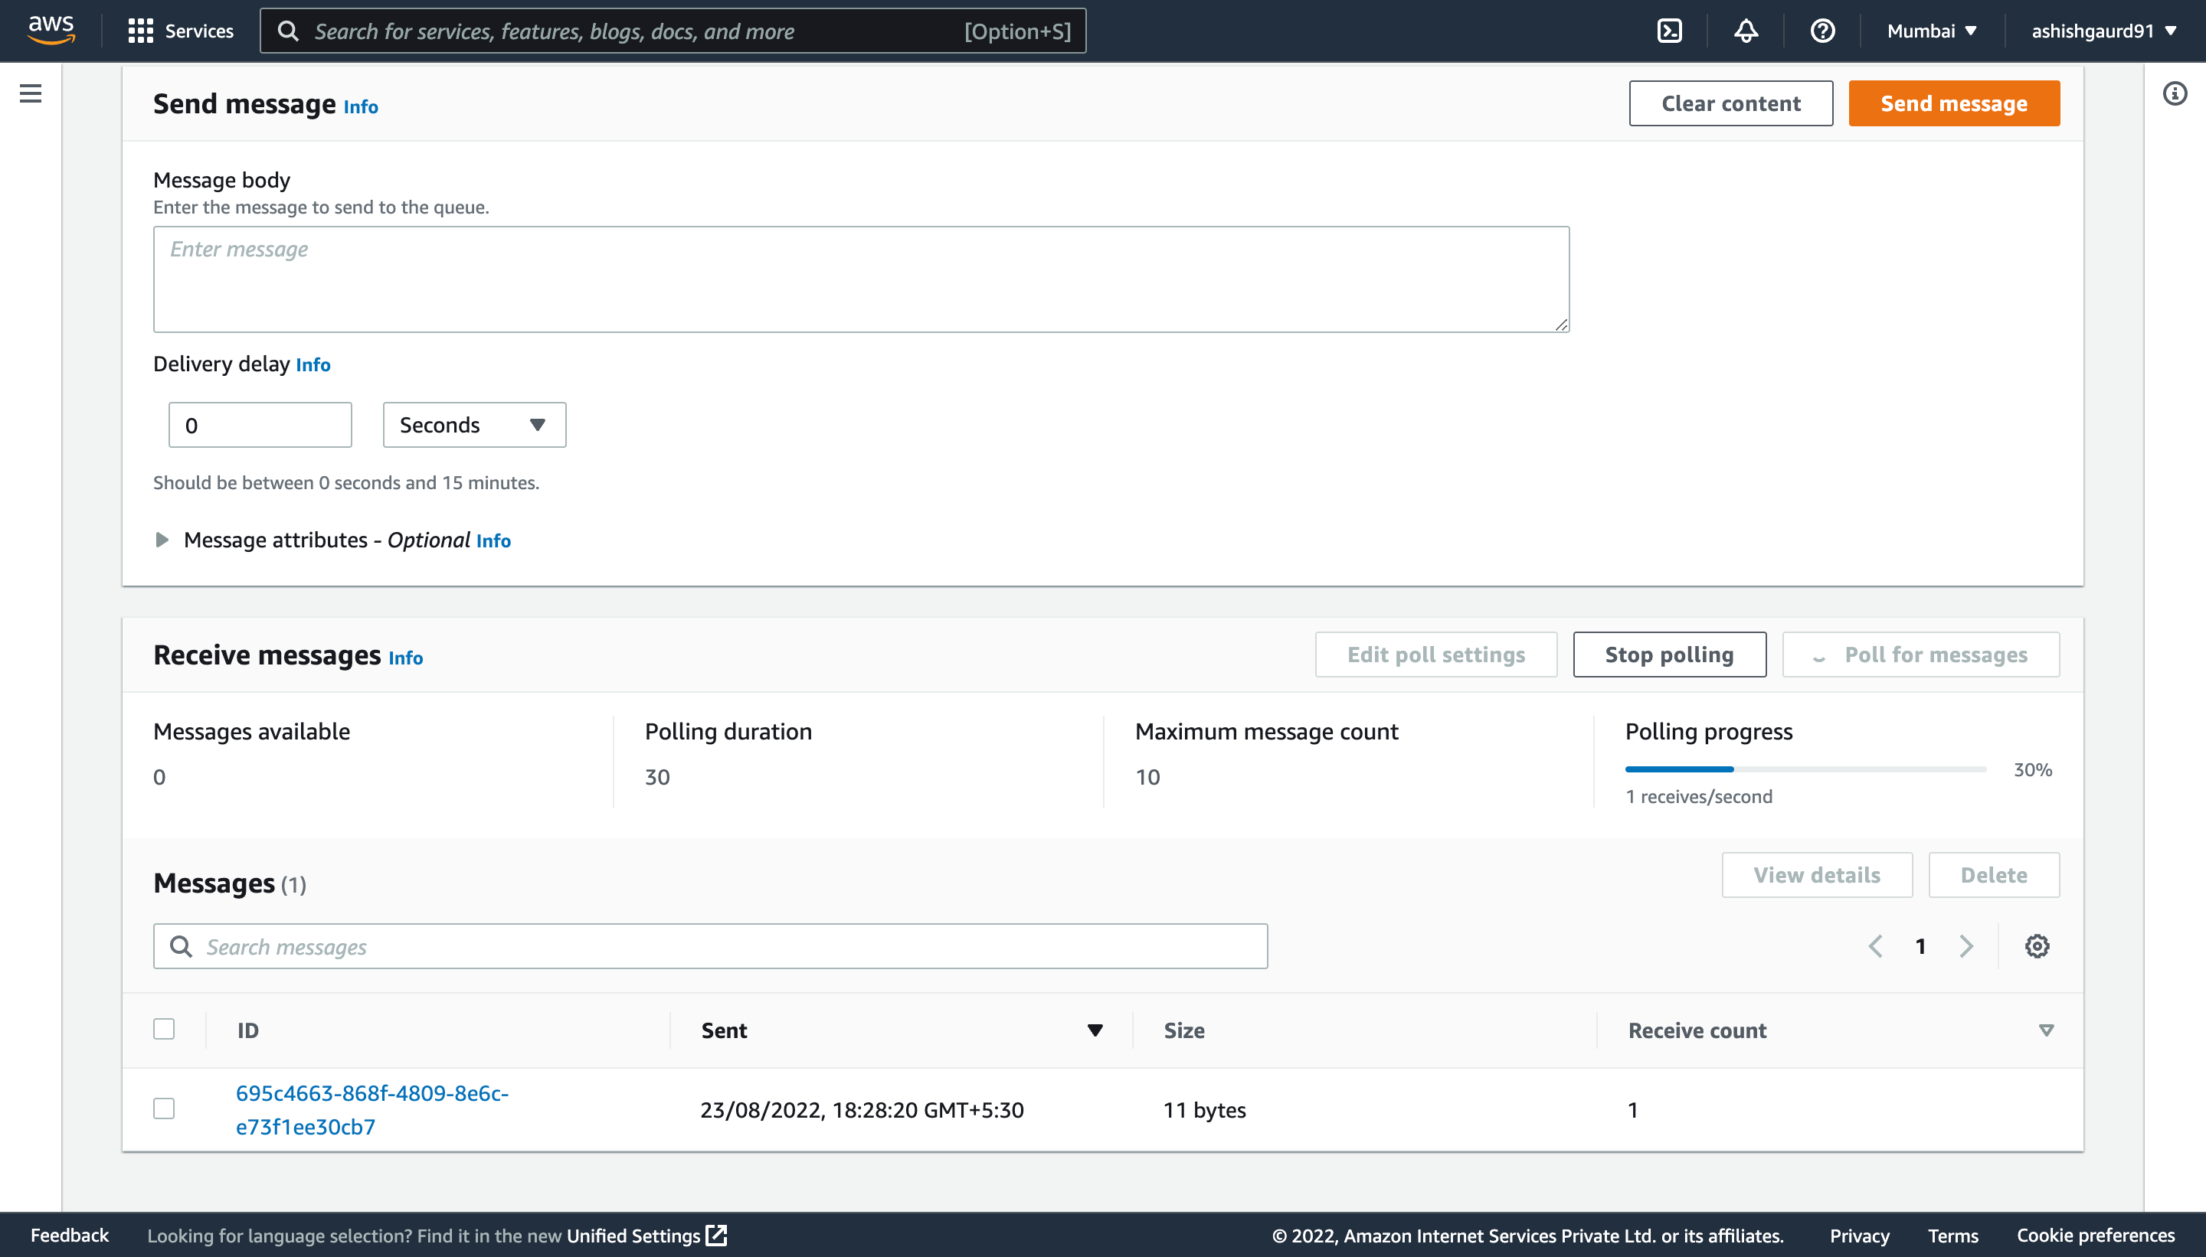Image resolution: width=2206 pixels, height=1257 pixels.
Task: Click the Feedback link in footer
Action: pos(69,1236)
